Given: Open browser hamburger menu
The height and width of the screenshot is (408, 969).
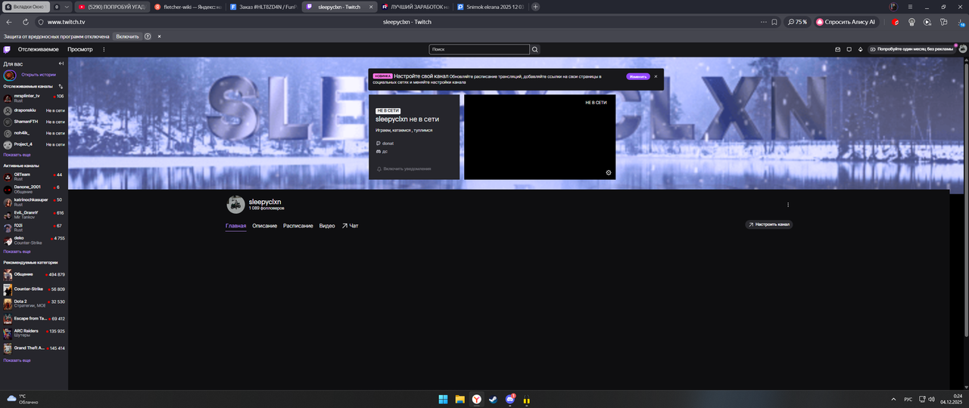Looking at the screenshot, I should pos(910,7).
